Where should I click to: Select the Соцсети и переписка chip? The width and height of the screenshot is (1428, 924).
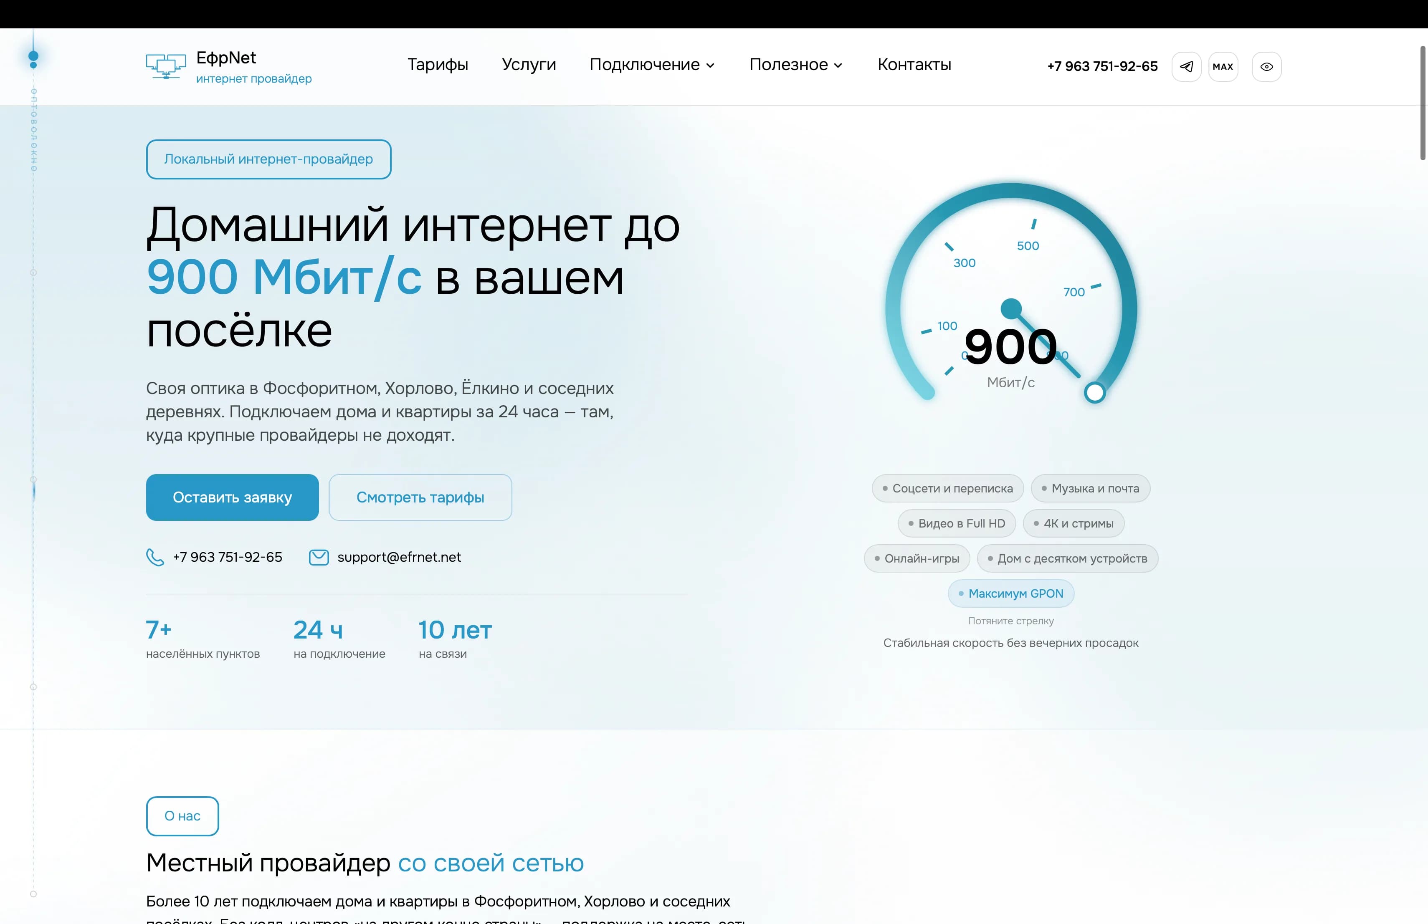(947, 489)
